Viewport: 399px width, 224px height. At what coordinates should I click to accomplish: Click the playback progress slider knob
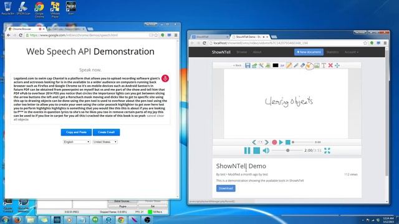coord(287,151)
